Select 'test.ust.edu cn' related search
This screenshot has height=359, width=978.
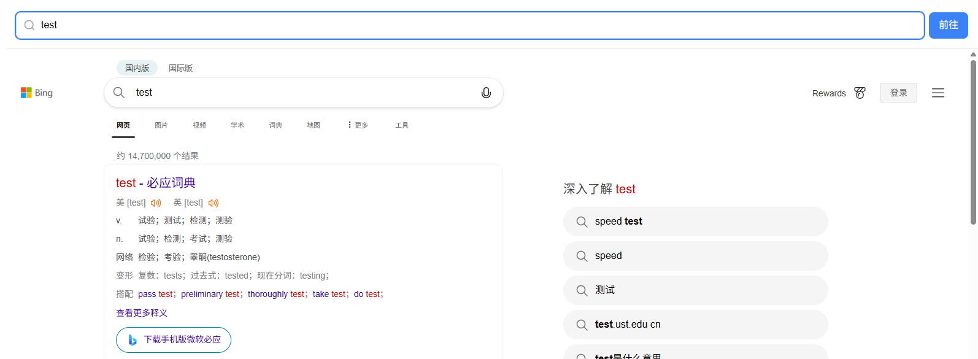coord(695,325)
